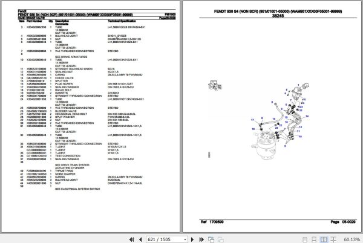Screen dimensions: 363x243
Task: Go back to the previous view
Action: [211, 239]
